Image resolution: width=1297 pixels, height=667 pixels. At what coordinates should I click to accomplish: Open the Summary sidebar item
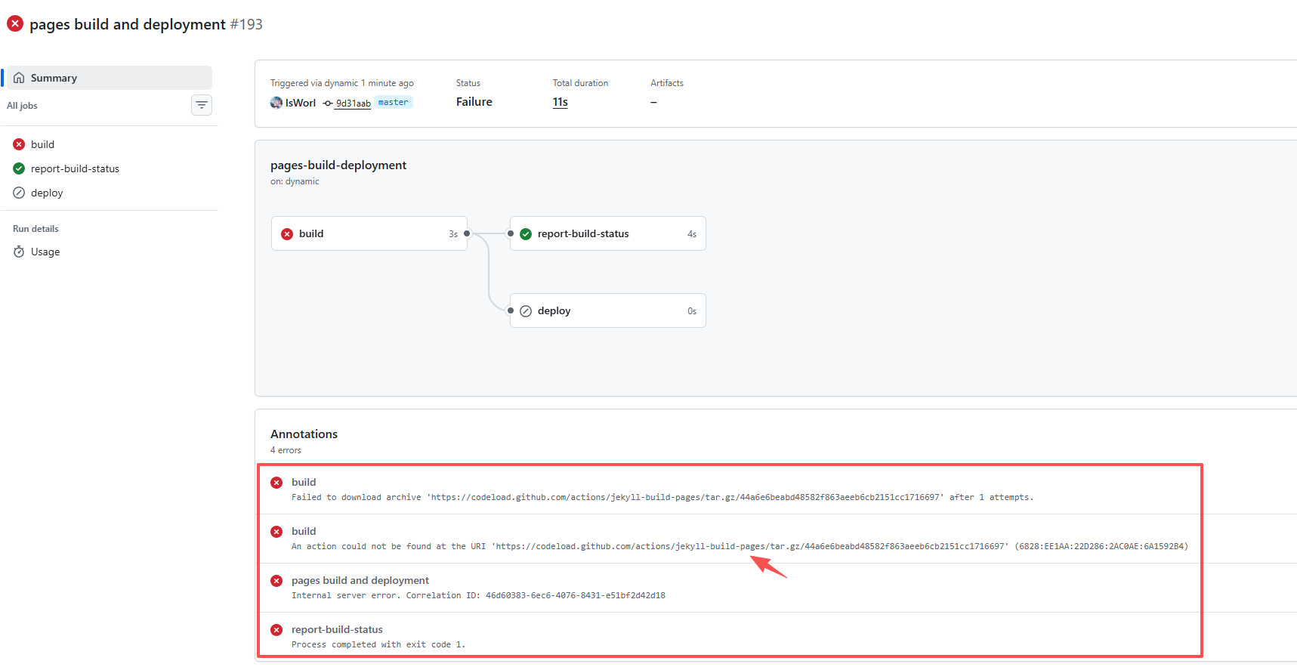[109, 78]
